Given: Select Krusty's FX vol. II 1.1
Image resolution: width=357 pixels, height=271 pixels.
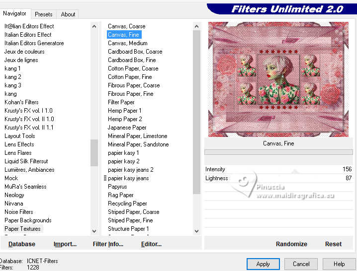Looking at the screenshot, I should tap(29, 128).
